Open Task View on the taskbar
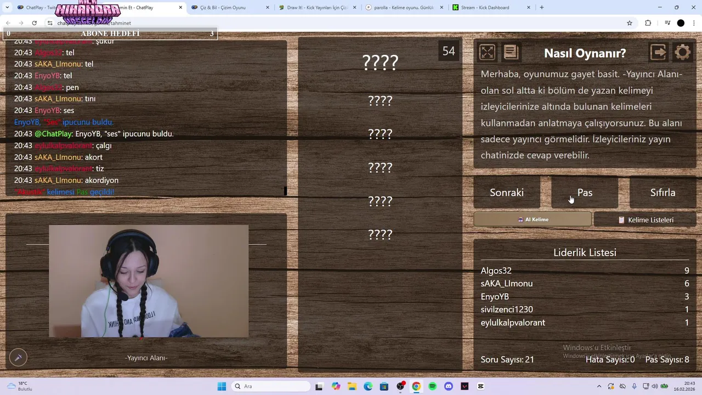Viewport: 702px width, 395px height. [319, 386]
